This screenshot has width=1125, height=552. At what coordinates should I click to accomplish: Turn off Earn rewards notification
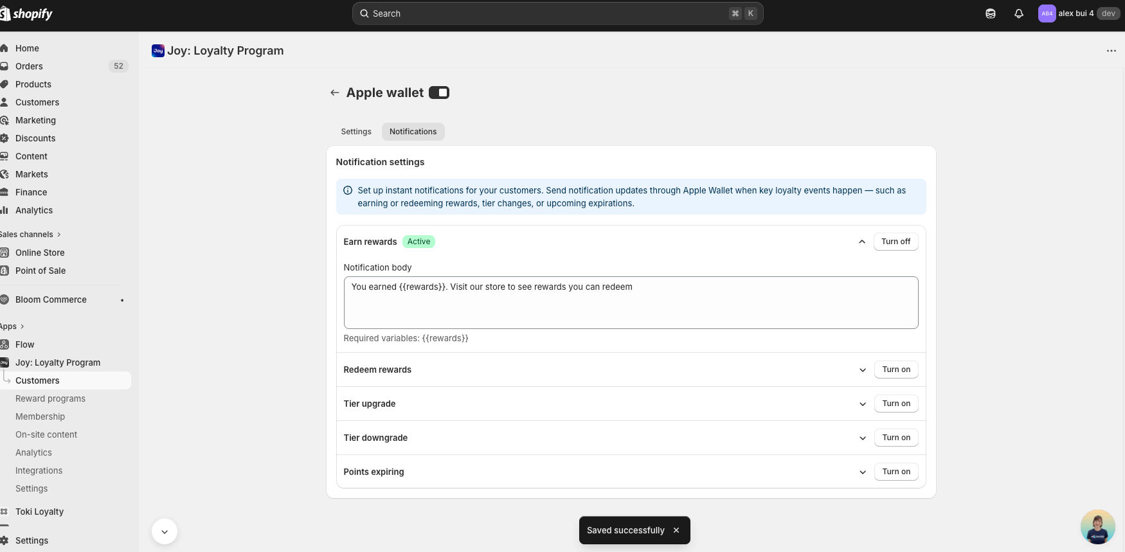(x=896, y=242)
